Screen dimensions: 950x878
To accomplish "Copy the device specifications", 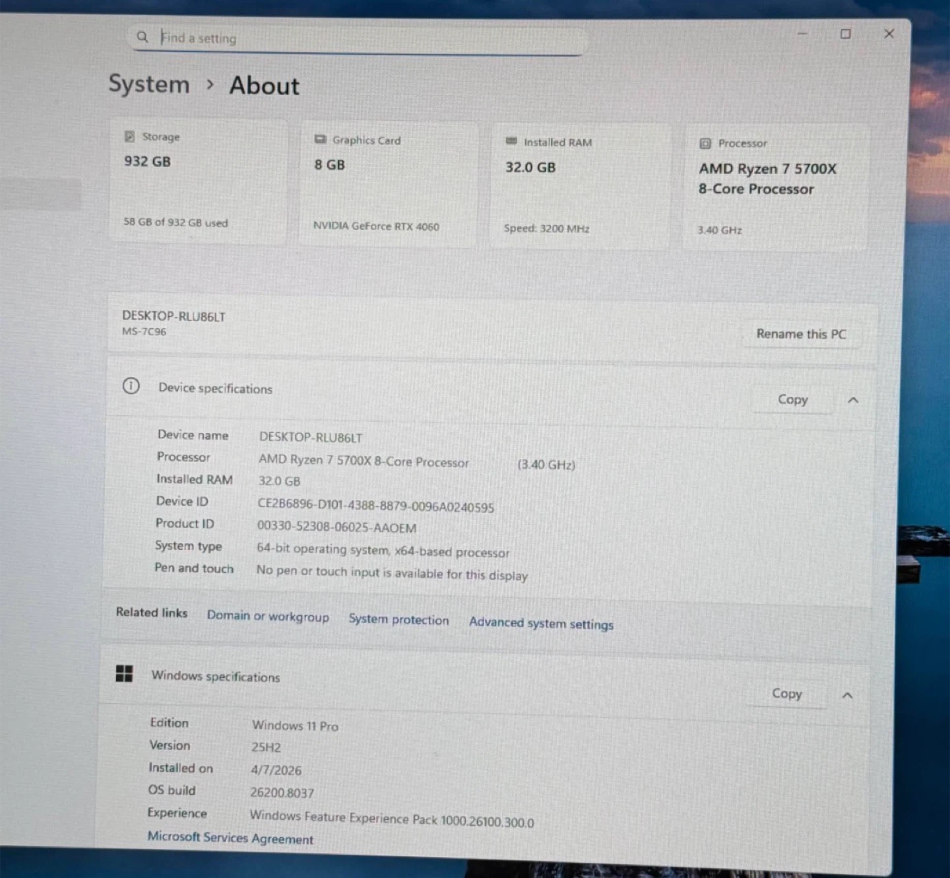I will coord(792,399).
